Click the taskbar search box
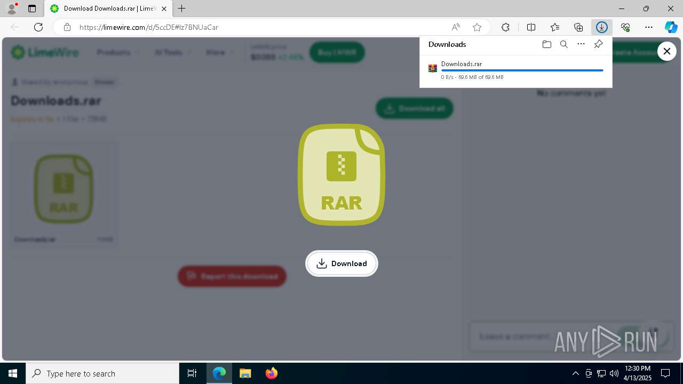This screenshot has width=683, height=384. 102,373
